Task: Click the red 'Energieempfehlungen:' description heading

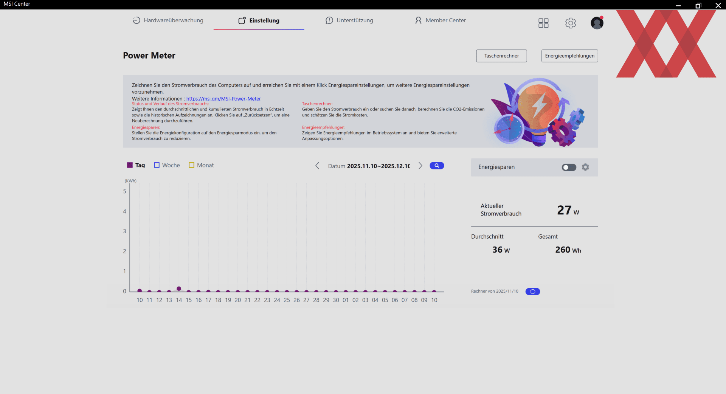Action: pyautogui.click(x=324, y=127)
